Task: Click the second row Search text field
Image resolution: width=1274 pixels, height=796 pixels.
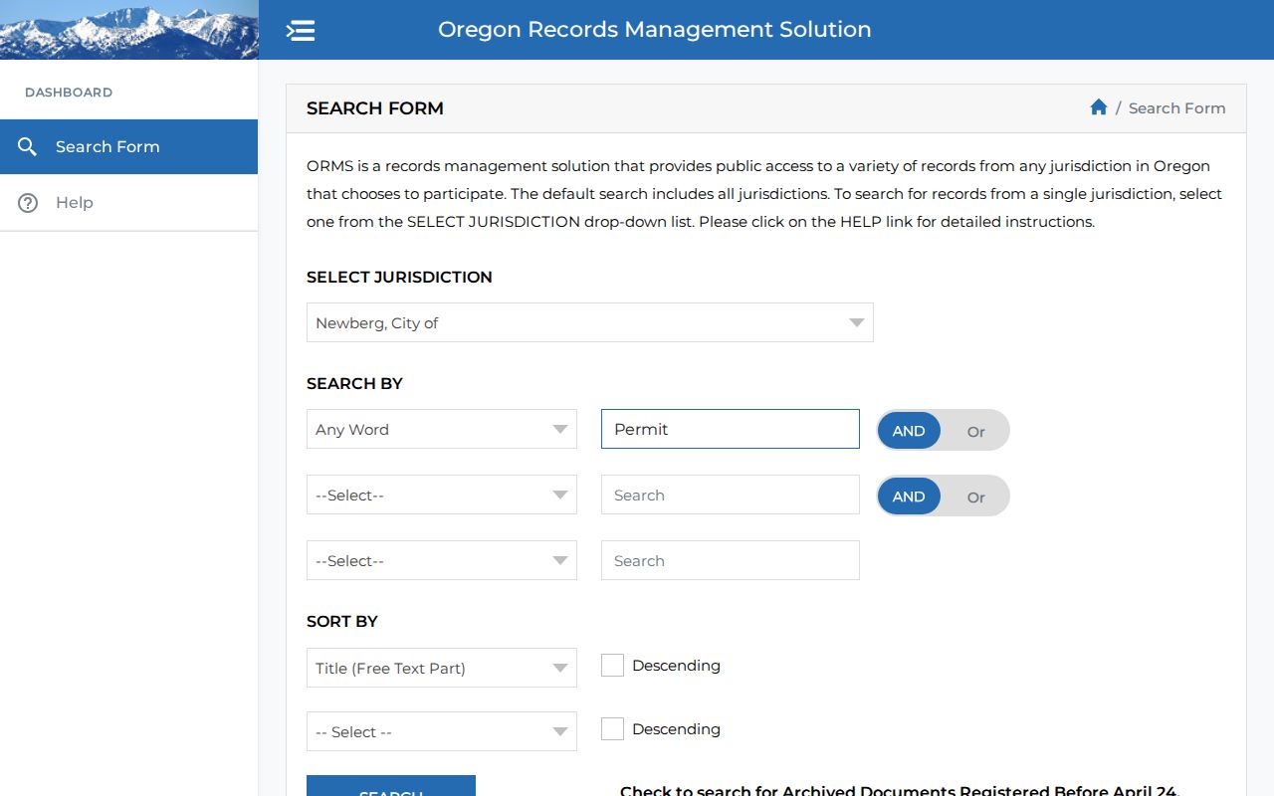Action: pyautogui.click(x=731, y=495)
